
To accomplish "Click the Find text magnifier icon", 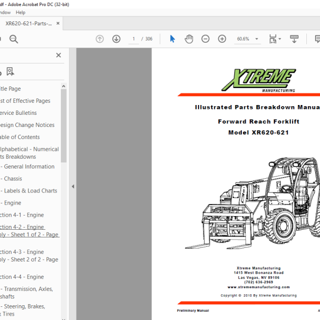I will point(14,39).
